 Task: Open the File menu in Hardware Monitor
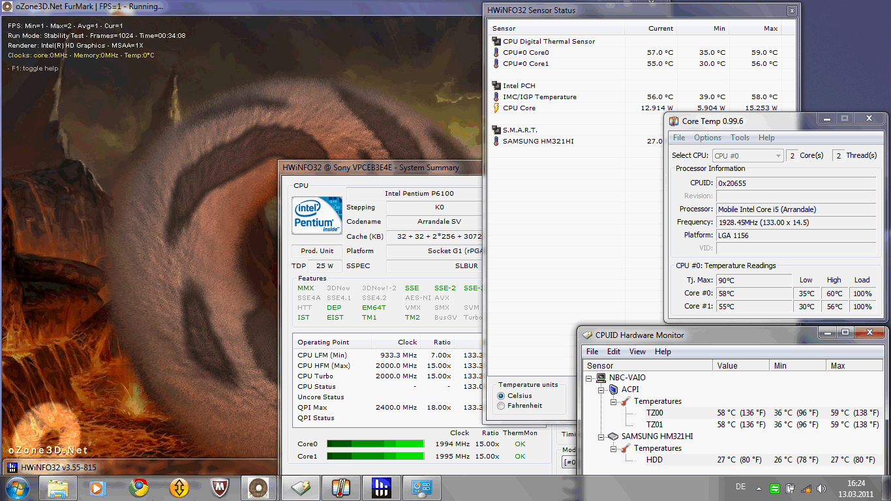[x=592, y=352]
